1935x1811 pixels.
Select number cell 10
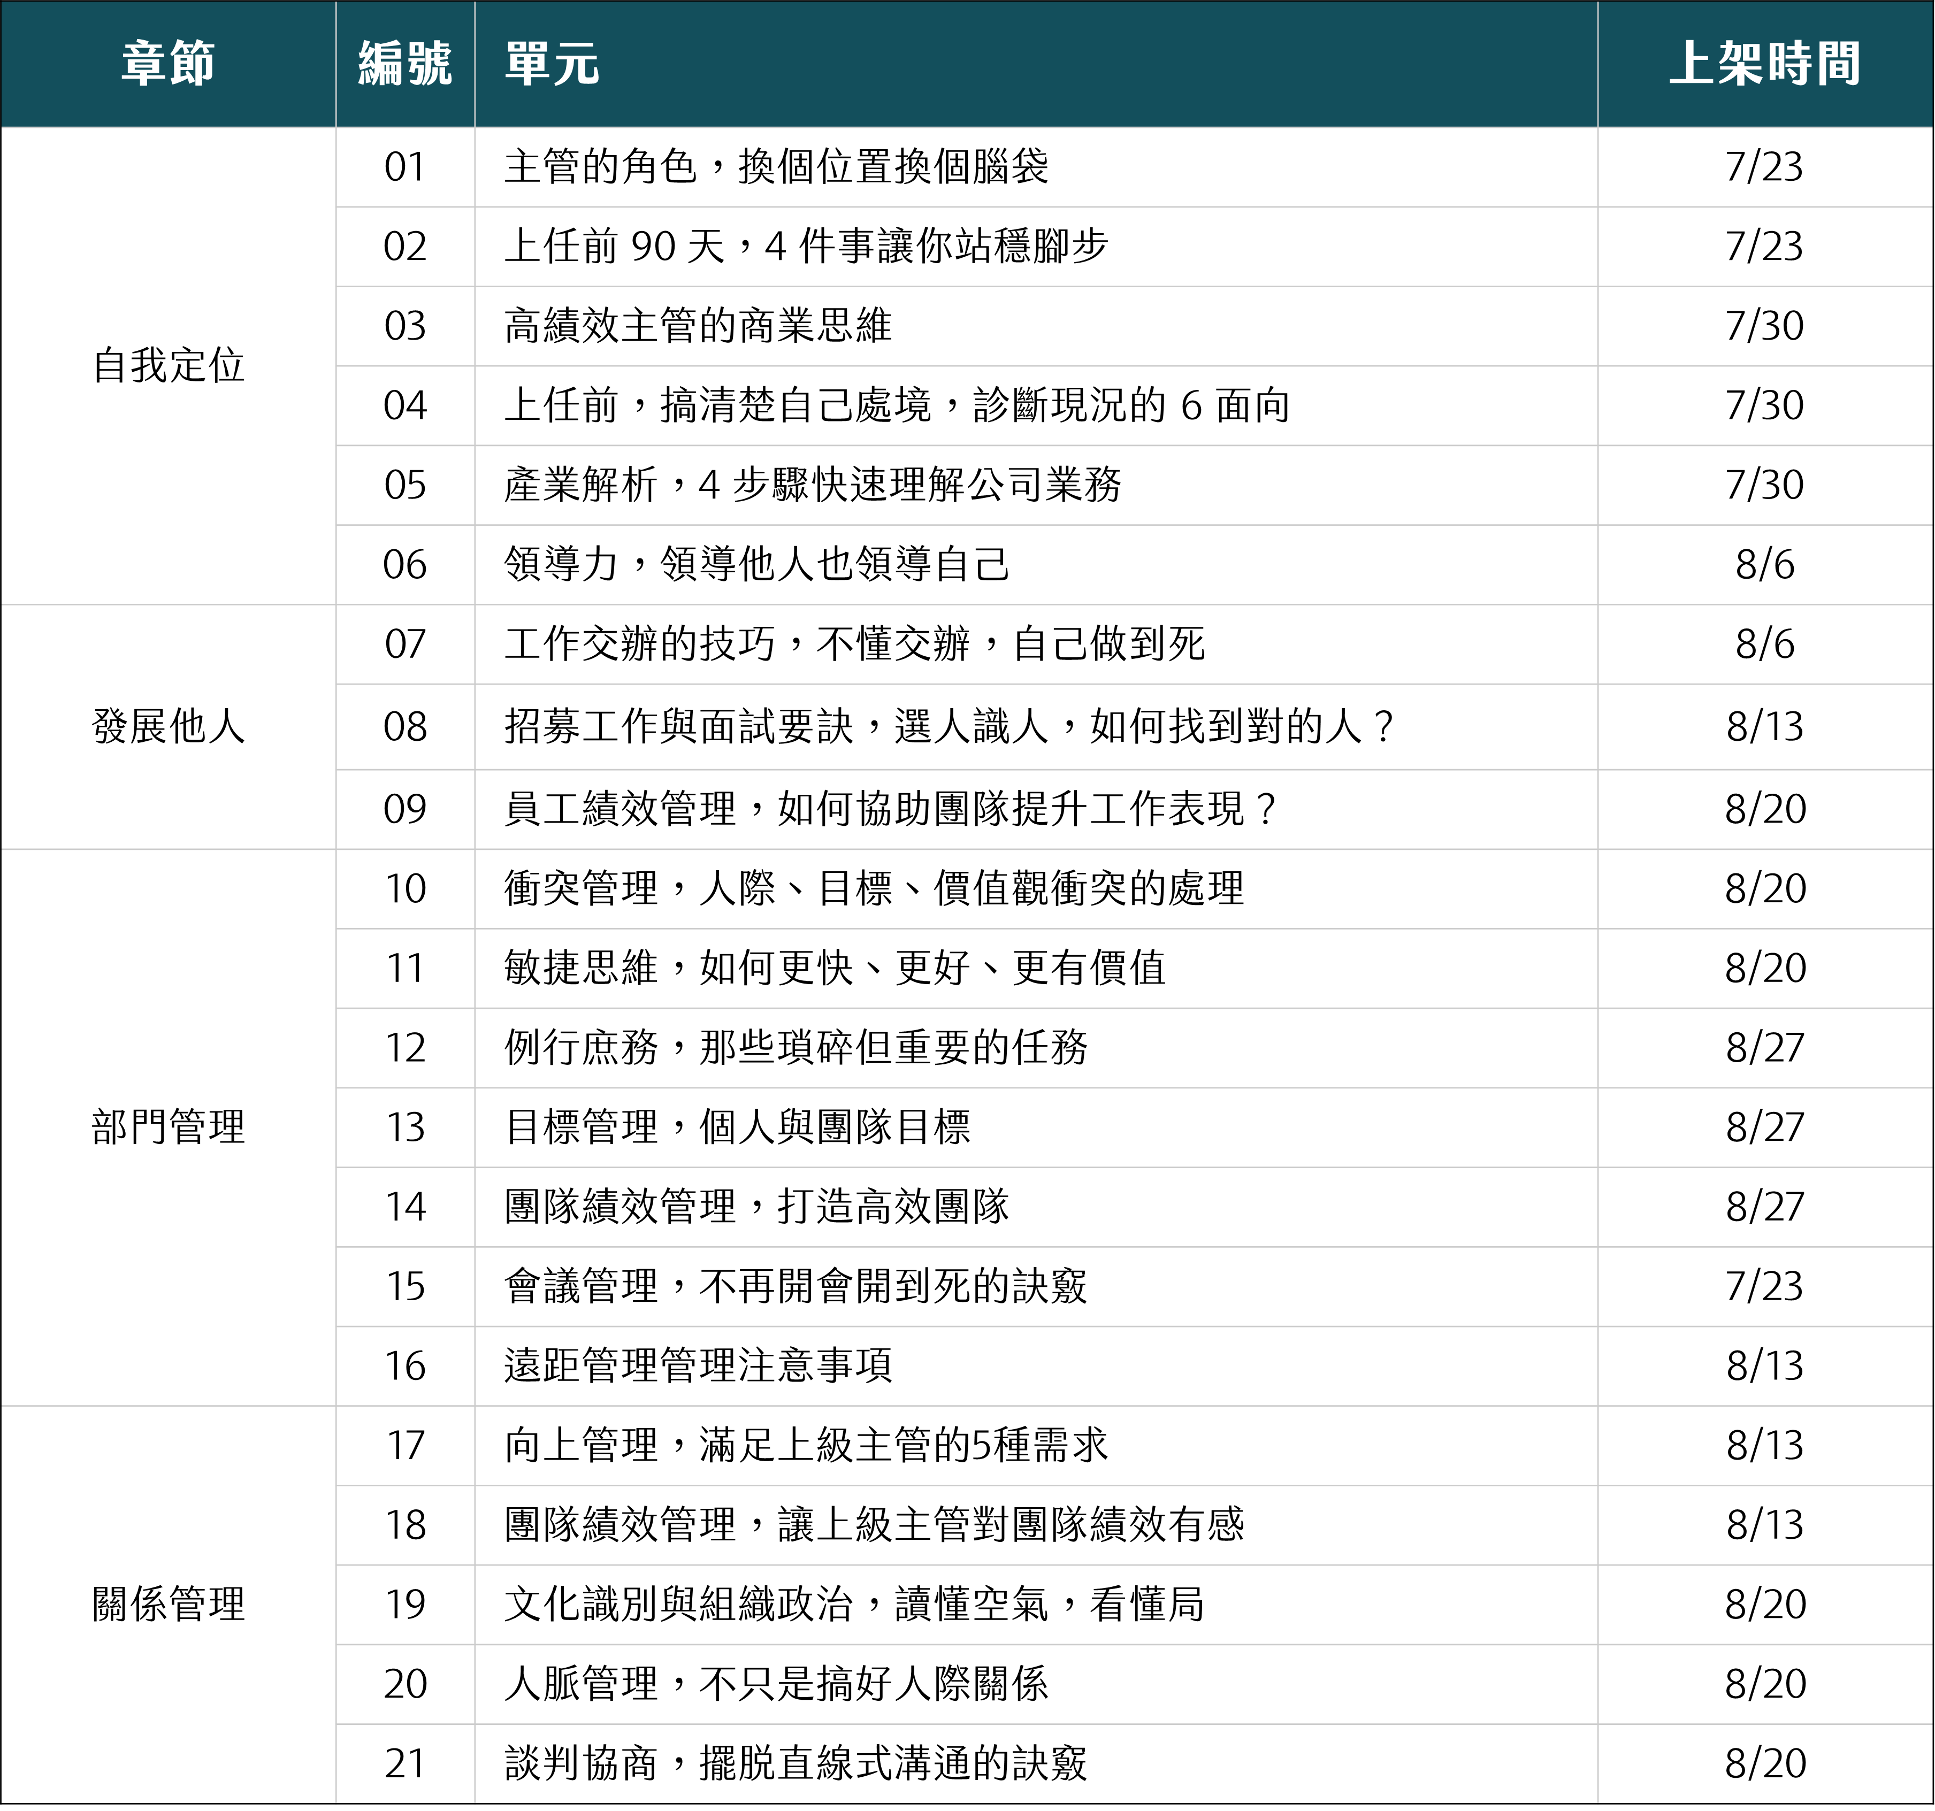click(405, 889)
